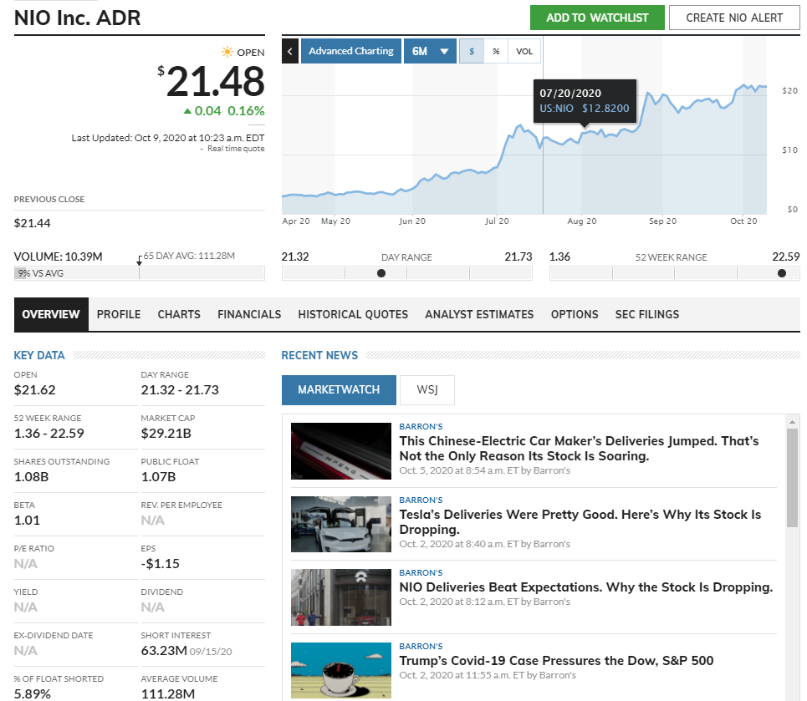807x701 pixels.
Task: Click the 65 day average marker arrow
Action: (x=139, y=261)
